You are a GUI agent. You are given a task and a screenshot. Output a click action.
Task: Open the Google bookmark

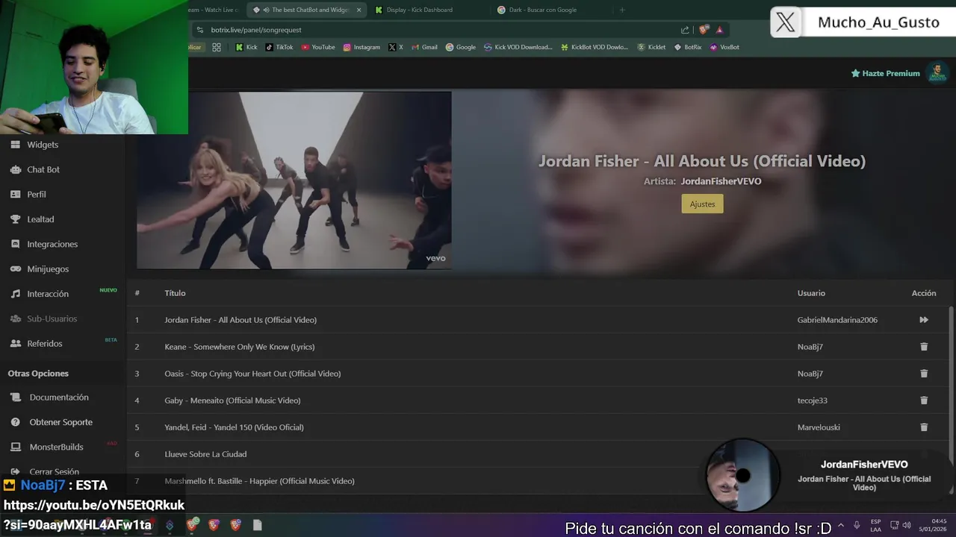click(x=461, y=47)
